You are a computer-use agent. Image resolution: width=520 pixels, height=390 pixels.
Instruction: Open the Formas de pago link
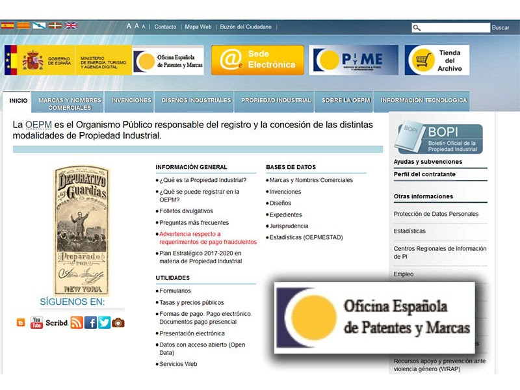[x=205, y=318]
